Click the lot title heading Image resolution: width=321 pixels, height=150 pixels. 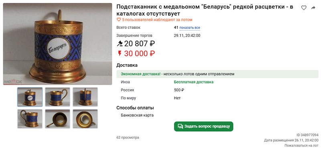coord(205,10)
